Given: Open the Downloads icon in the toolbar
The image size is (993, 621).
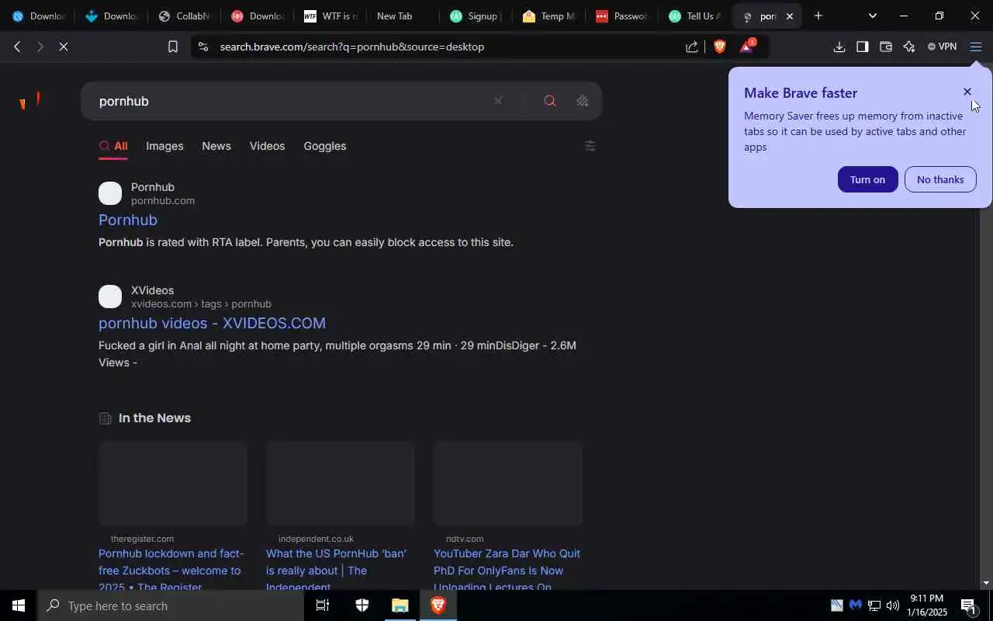Looking at the screenshot, I should pos(839,47).
